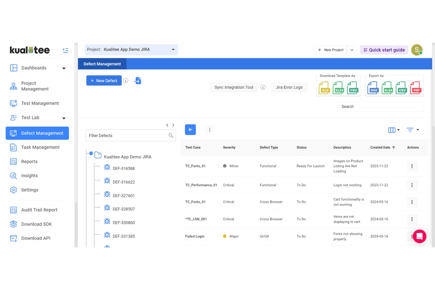Open the Project selector dropdown
Screen dimensions: 435x290
[131, 50]
